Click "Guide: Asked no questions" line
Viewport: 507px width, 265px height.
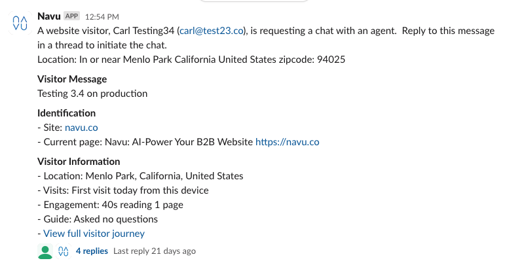click(x=100, y=219)
